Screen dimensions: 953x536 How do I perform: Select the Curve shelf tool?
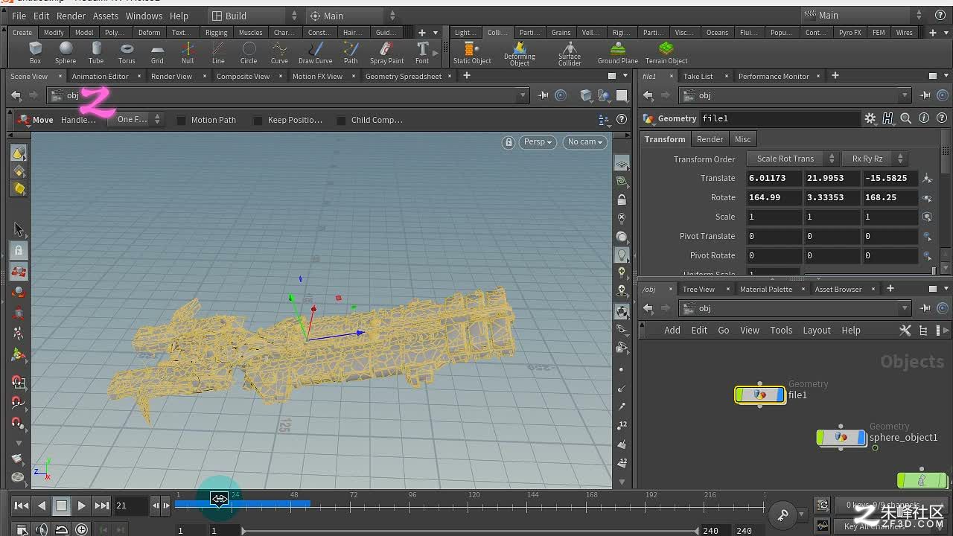pyautogui.click(x=279, y=52)
